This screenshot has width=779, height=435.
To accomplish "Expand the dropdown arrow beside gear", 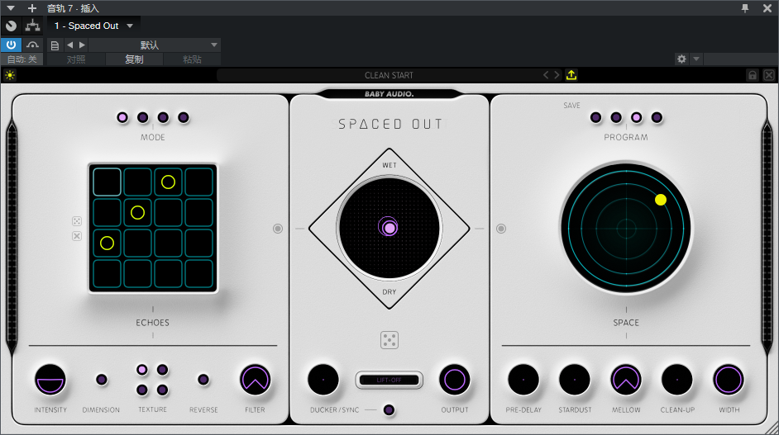I will [696, 59].
